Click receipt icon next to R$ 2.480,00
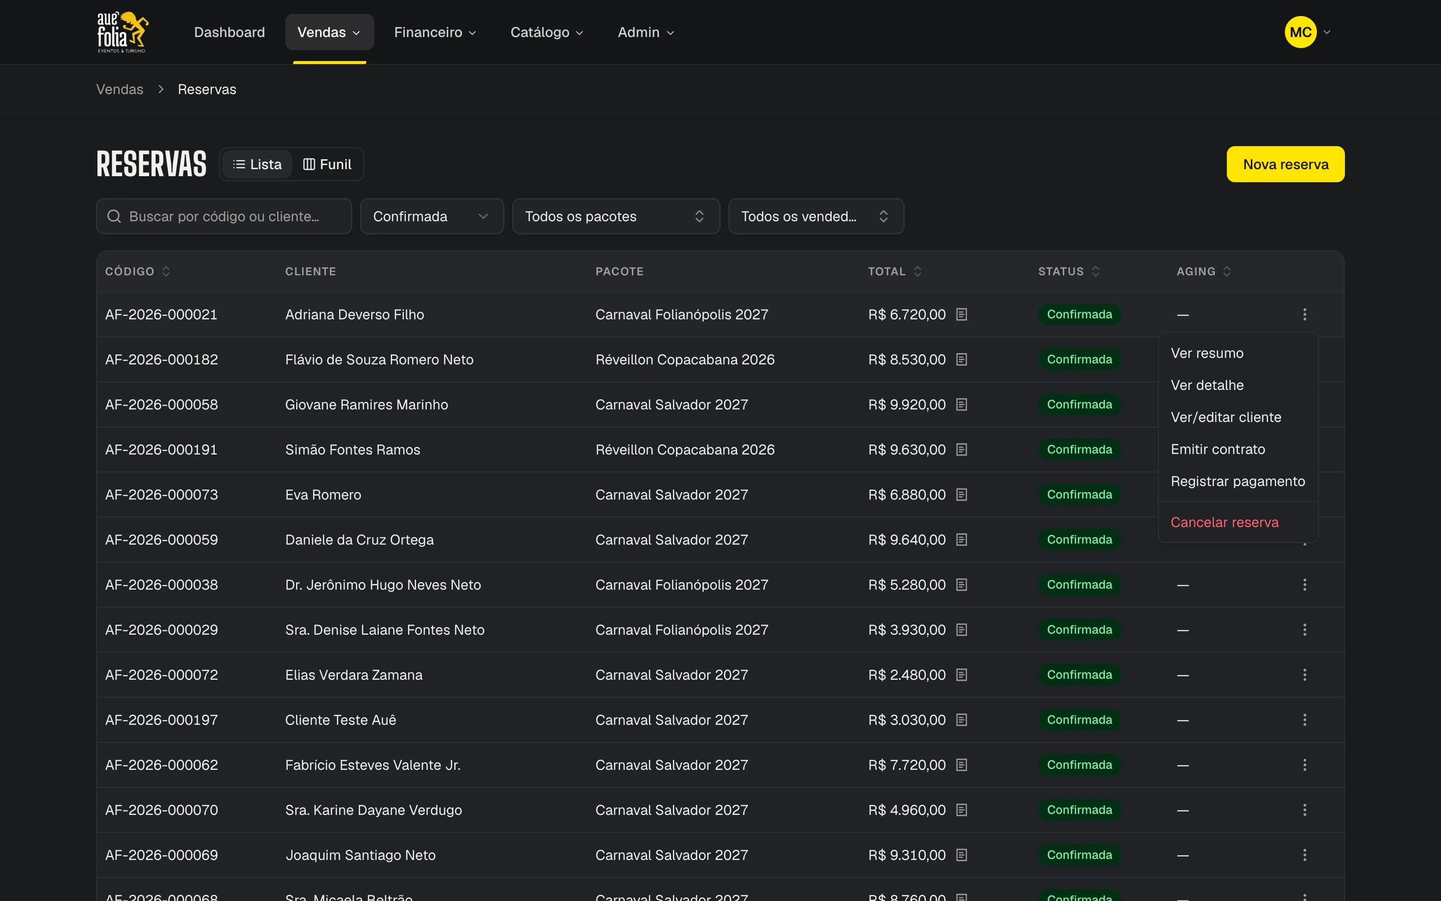The image size is (1441, 901). 961,675
